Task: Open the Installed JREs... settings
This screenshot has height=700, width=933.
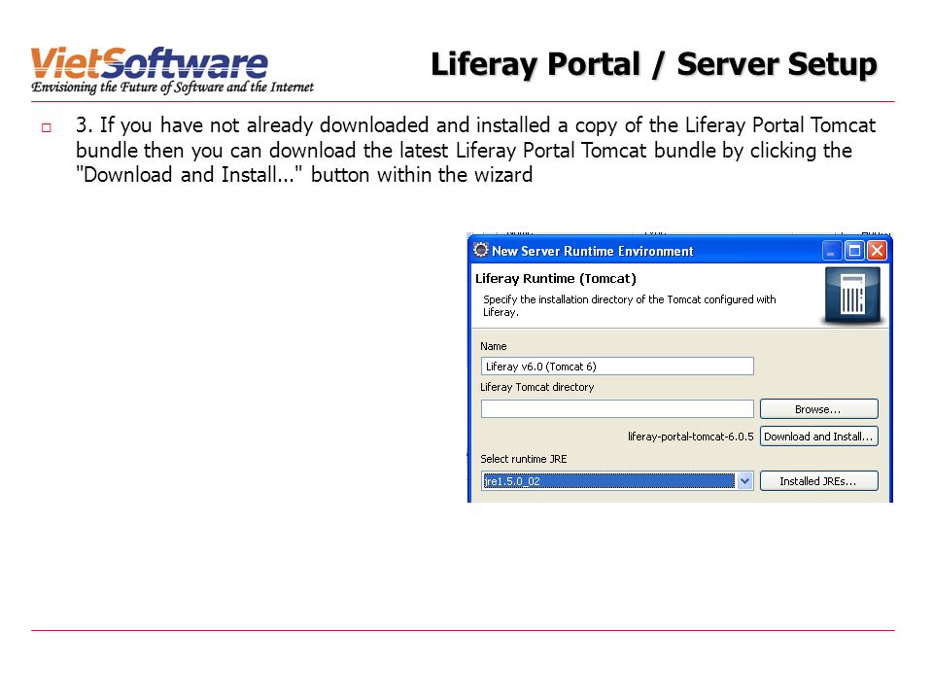Action: tap(818, 481)
